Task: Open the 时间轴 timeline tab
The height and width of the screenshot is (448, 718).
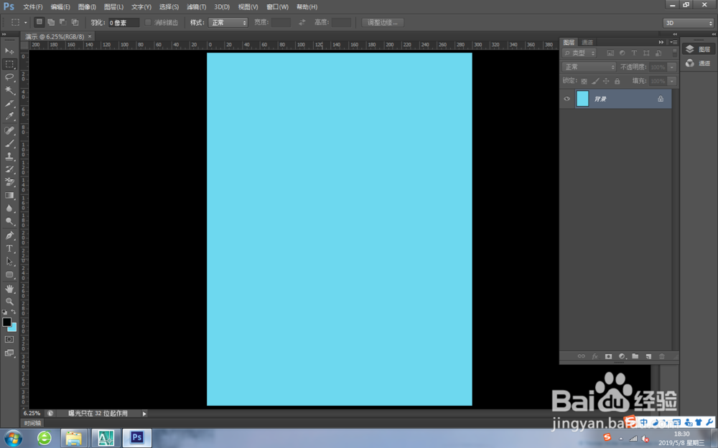Action: 32,423
